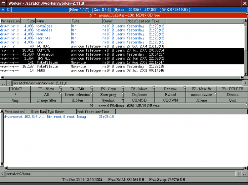This screenshot has height=185, width=248.
Task: Click F7 - New dir button
Action: (x=201, y=89)
